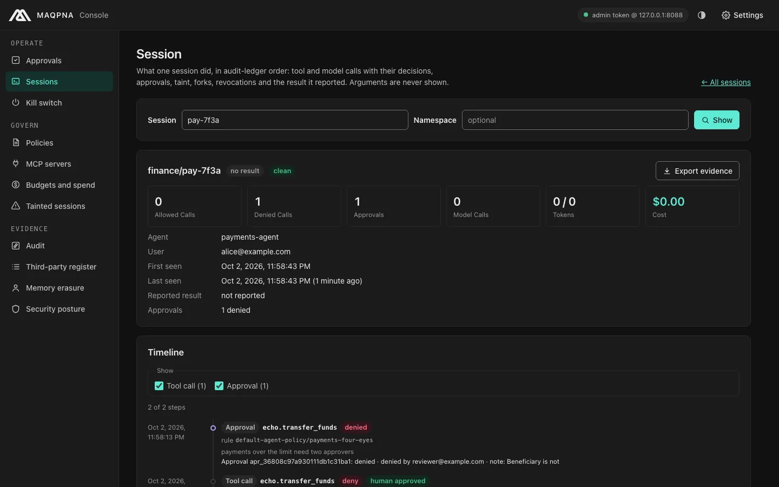Click the Memory erasure person icon
Screen dimensions: 779x487
click(x=16, y=287)
